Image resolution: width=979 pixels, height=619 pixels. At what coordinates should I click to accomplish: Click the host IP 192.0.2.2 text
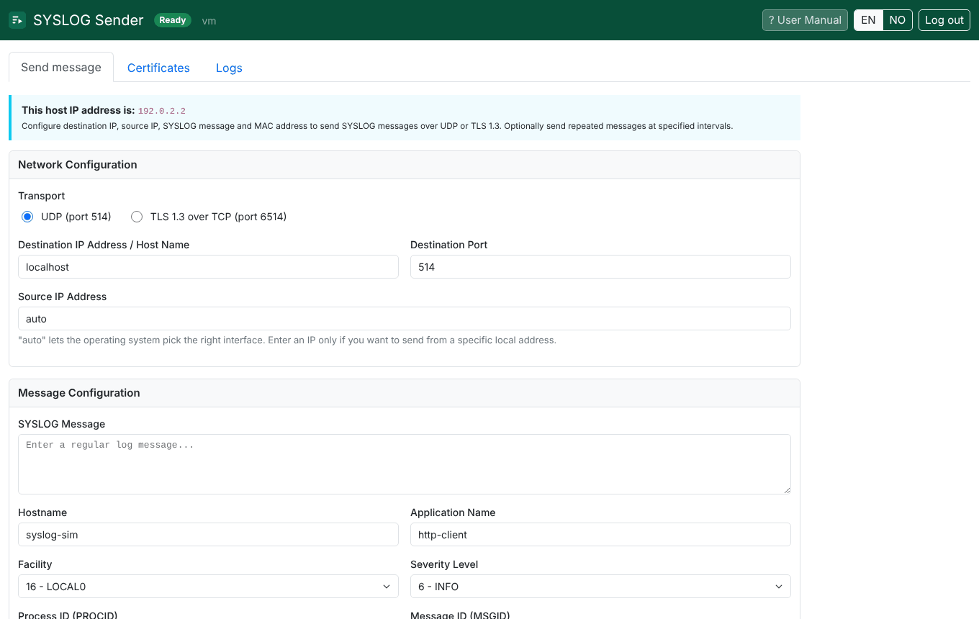[x=162, y=111]
